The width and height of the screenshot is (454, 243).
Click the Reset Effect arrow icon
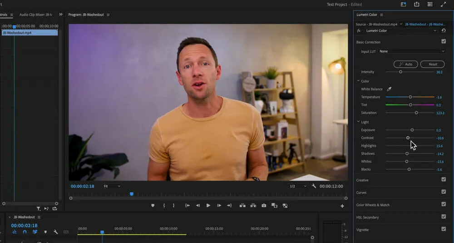tap(444, 30)
